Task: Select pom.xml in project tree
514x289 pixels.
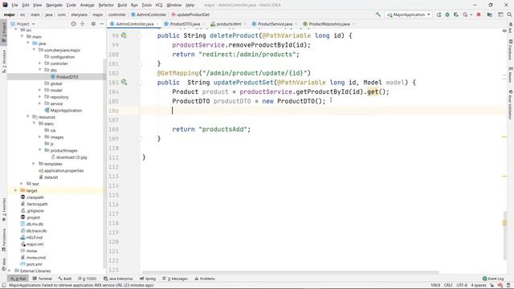Action: [x=31, y=264]
